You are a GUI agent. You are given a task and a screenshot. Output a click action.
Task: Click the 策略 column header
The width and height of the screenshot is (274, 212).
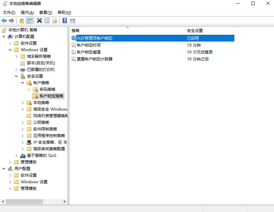pyautogui.click(x=127, y=30)
